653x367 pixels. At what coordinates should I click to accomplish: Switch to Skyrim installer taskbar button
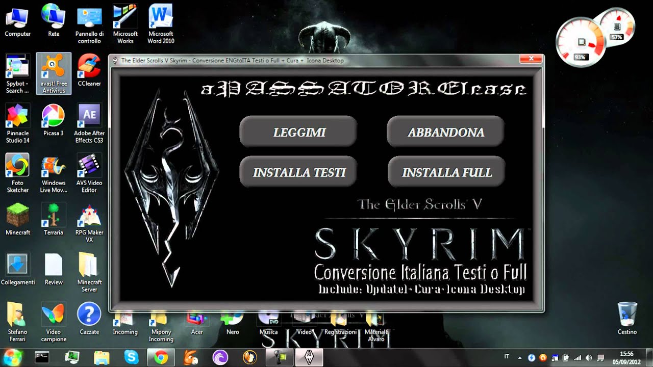point(310,357)
